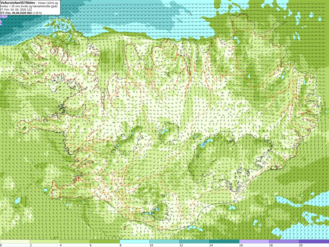Click the legend value label '14'
Screen dimensions: 329x247
pos(211,245)
